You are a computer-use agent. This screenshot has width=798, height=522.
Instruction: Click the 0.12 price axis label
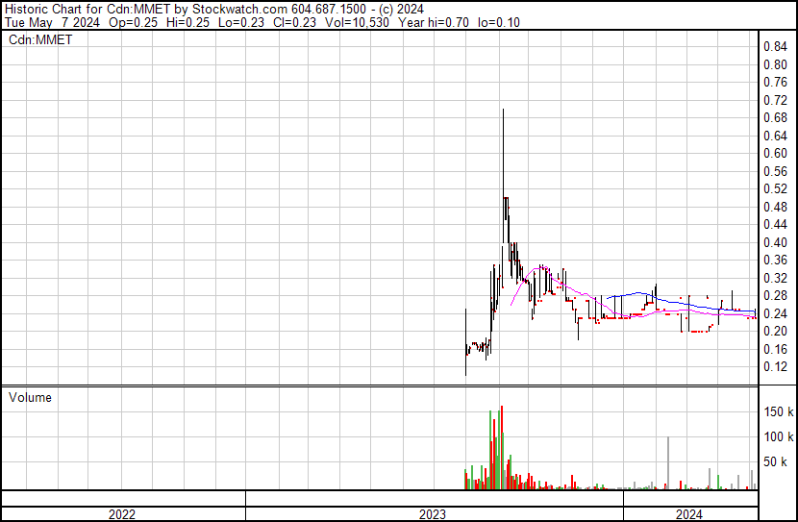click(776, 367)
